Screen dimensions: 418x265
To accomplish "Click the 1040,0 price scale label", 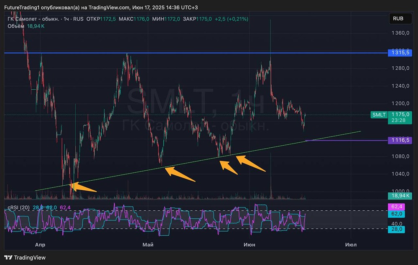I will 400,174.
